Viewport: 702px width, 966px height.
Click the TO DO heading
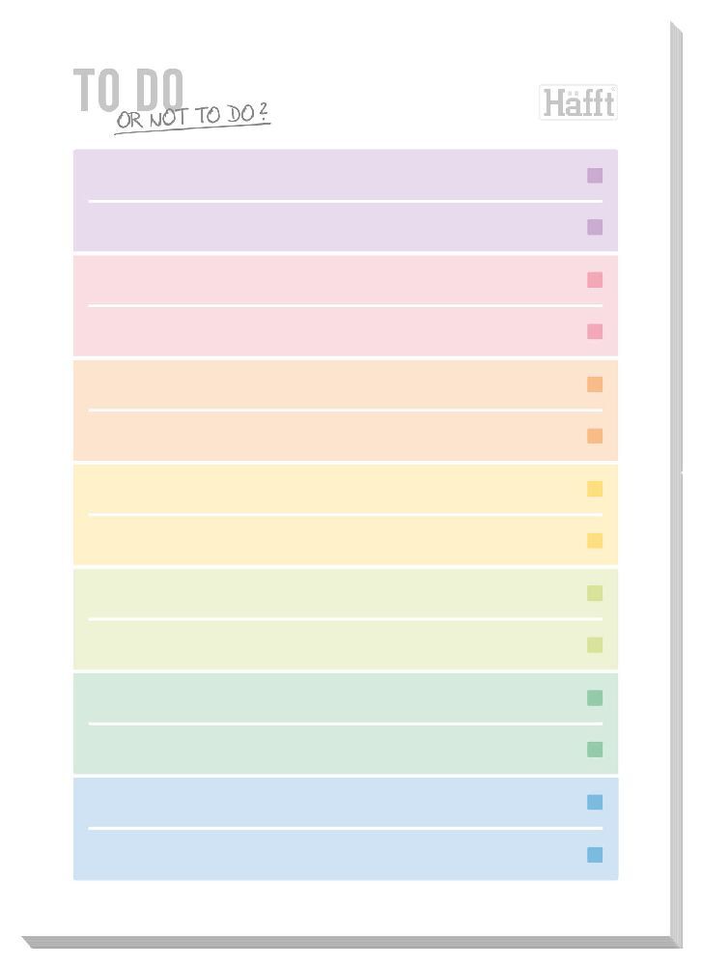coord(128,90)
